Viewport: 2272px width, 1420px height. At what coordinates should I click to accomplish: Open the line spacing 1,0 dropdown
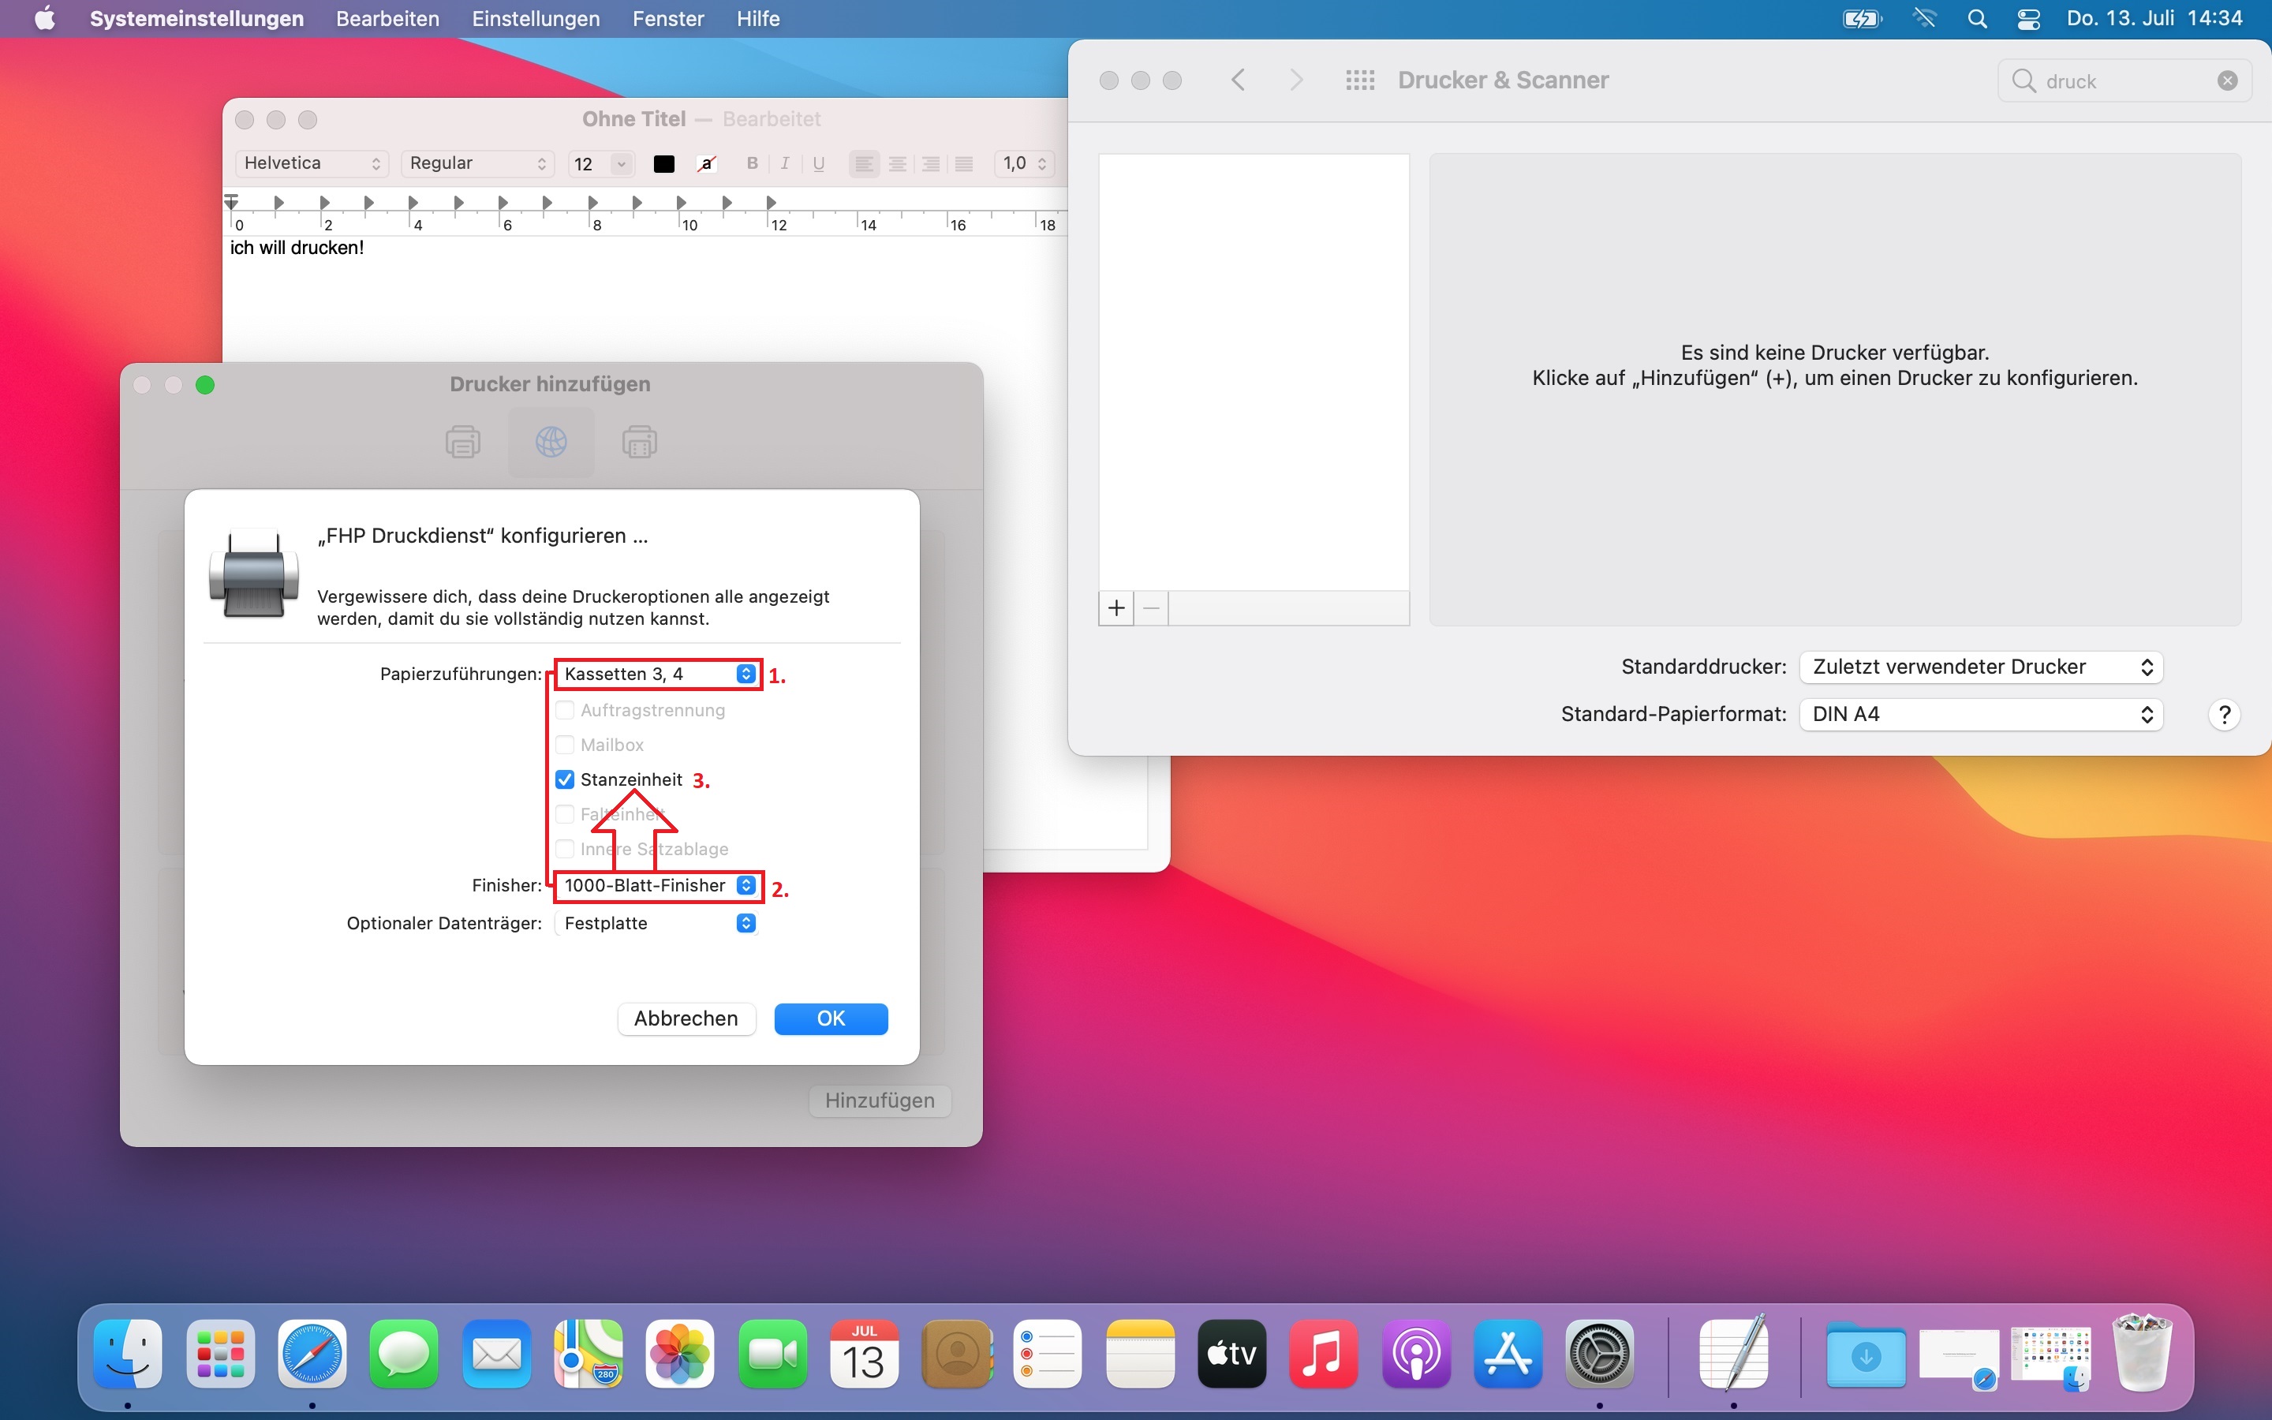click(1024, 163)
